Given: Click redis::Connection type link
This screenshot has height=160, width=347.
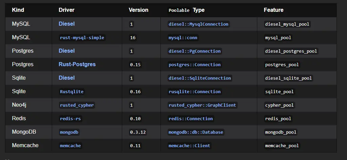Looking at the screenshot, I should pyautogui.click(x=191, y=118).
